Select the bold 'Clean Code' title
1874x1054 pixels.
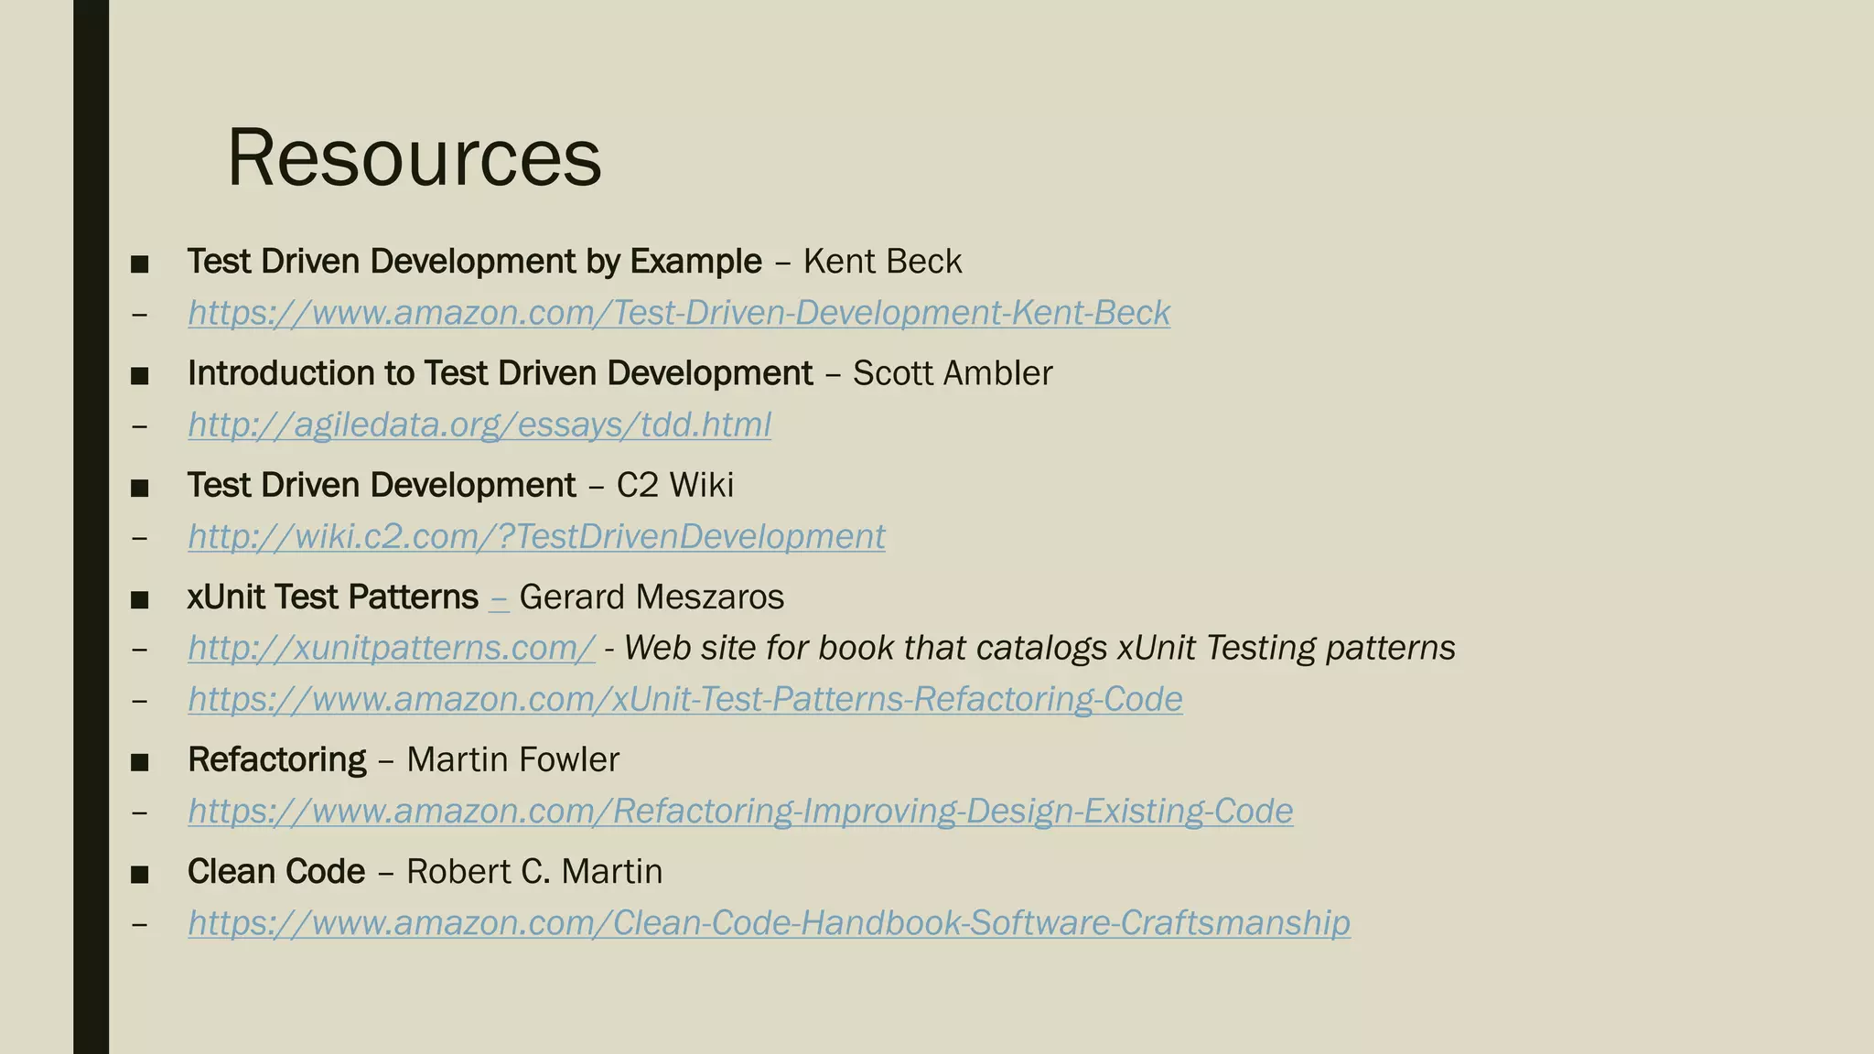[x=276, y=871]
